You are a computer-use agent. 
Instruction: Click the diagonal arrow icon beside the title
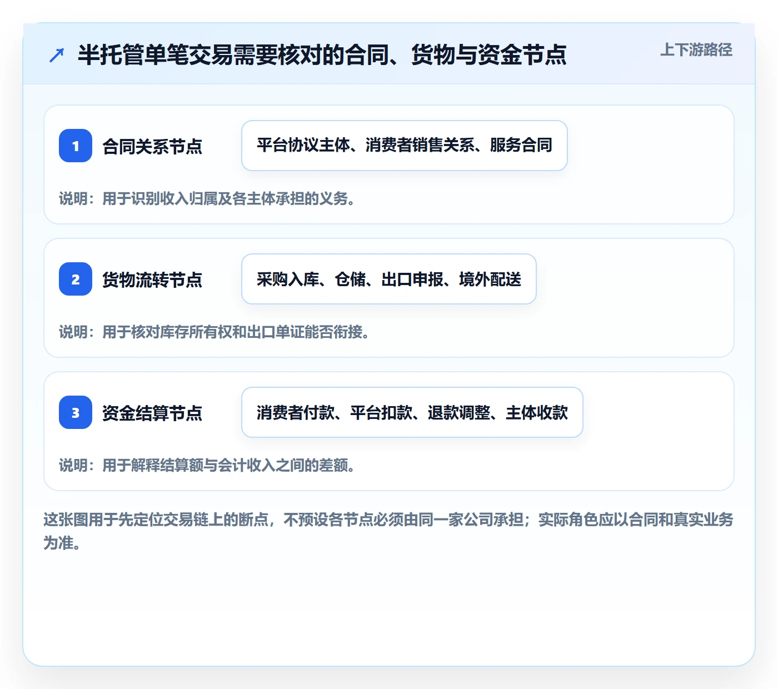[x=57, y=55]
